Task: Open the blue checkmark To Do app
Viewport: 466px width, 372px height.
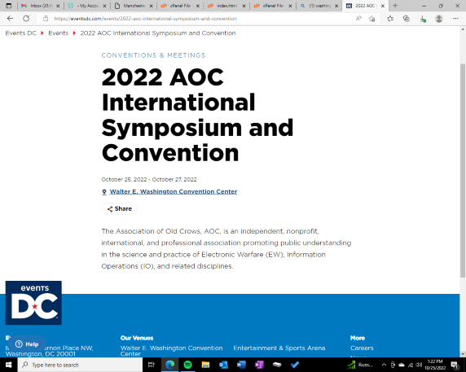Action: [x=295, y=365]
